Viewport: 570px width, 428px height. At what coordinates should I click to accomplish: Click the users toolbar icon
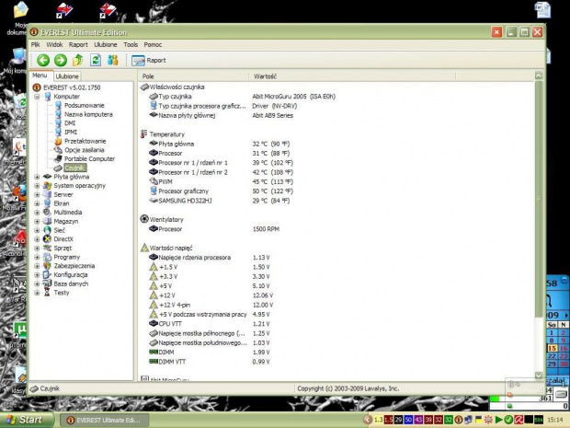113,60
